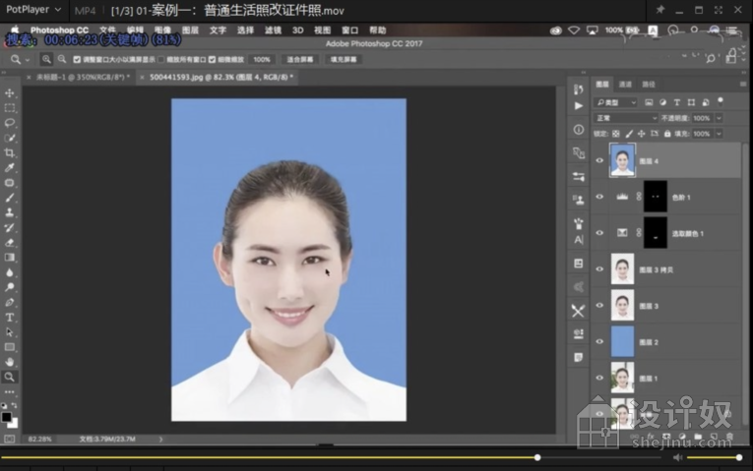Lock all with the padlock icon

coord(667,134)
